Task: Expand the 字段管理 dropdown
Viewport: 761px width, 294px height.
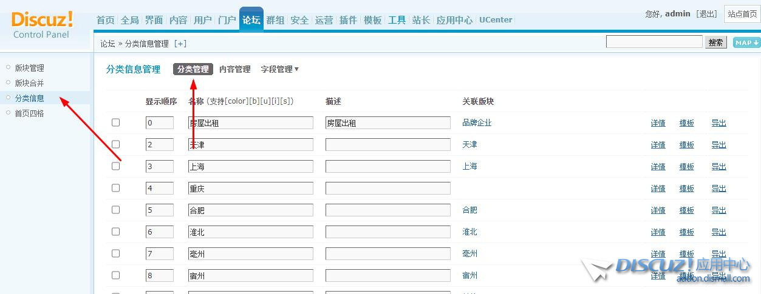Action: (x=280, y=69)
